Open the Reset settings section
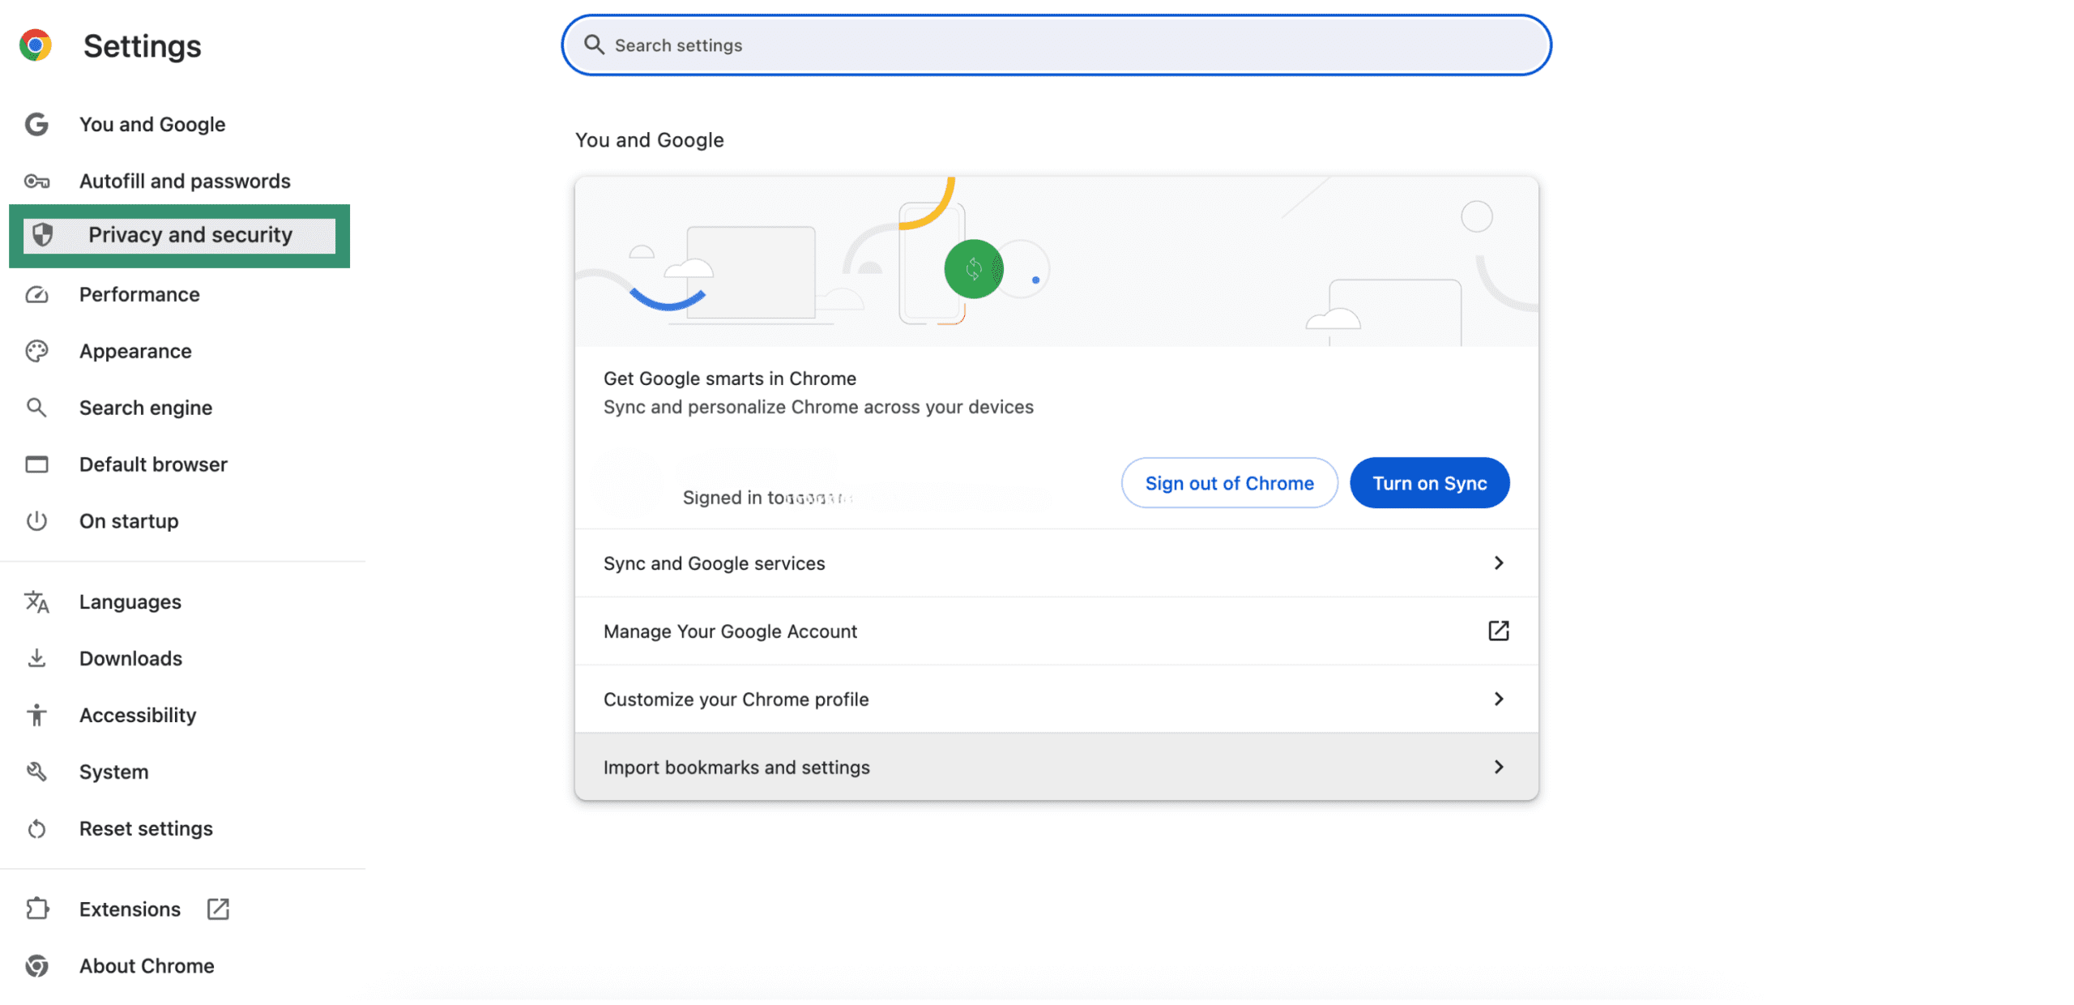This screenshot has height=1005, width=2074. [x=146, y=828]
